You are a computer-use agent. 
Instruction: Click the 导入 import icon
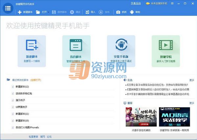point(87,12)
